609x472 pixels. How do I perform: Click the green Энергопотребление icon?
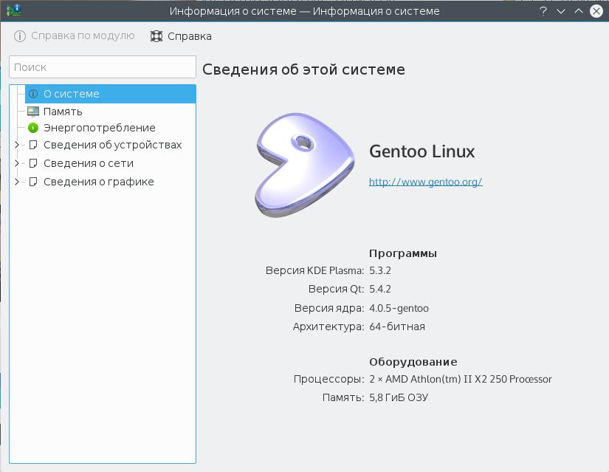(32, 128)
